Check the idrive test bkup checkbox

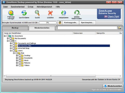click(x=14, y=48)
